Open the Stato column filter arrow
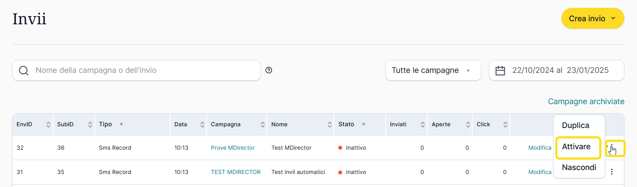Image resolution: width=637 pixels, height=187 pixels. coord(364,125)
